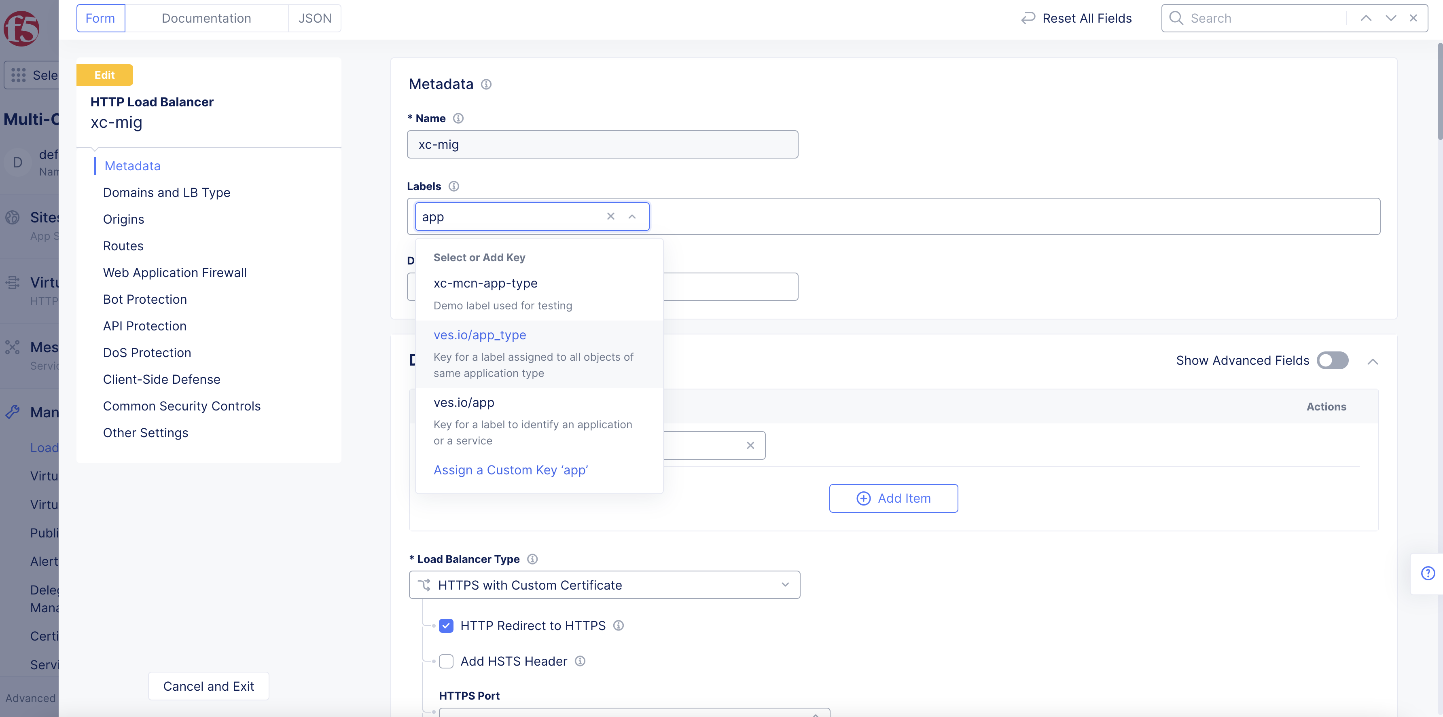Collapse the Domains section using the top-right chevron
The image size is (1443, 717).
[x=1373, y=361]
